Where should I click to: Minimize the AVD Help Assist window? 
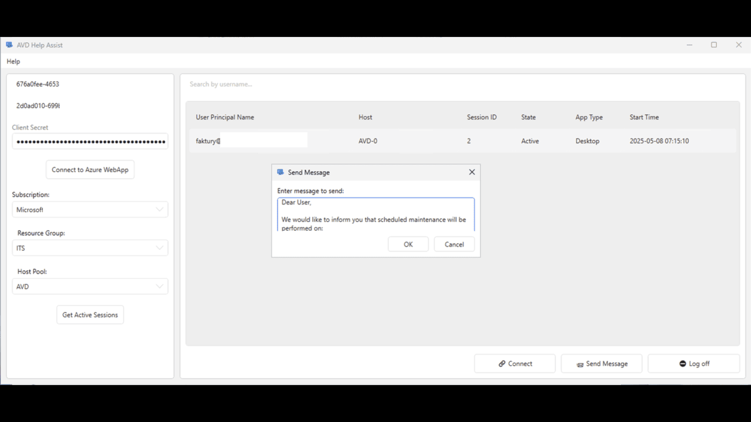click(689, 45)
